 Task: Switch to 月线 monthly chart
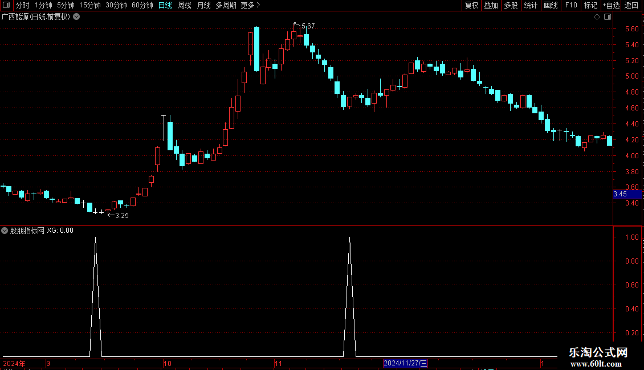pos(203,5)
